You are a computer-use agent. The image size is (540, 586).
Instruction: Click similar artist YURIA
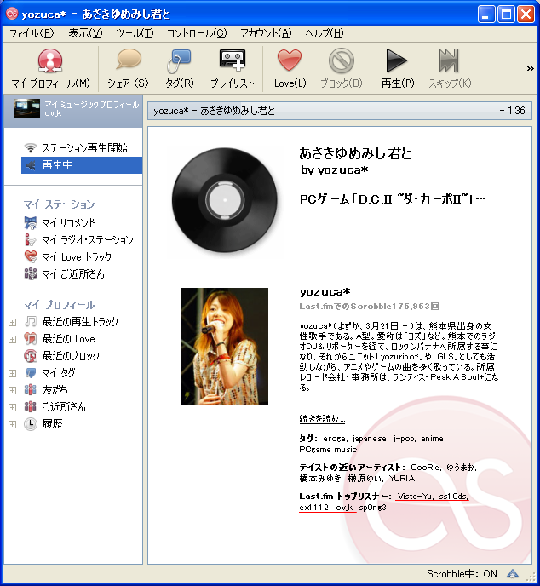click(x=402, y=479)
